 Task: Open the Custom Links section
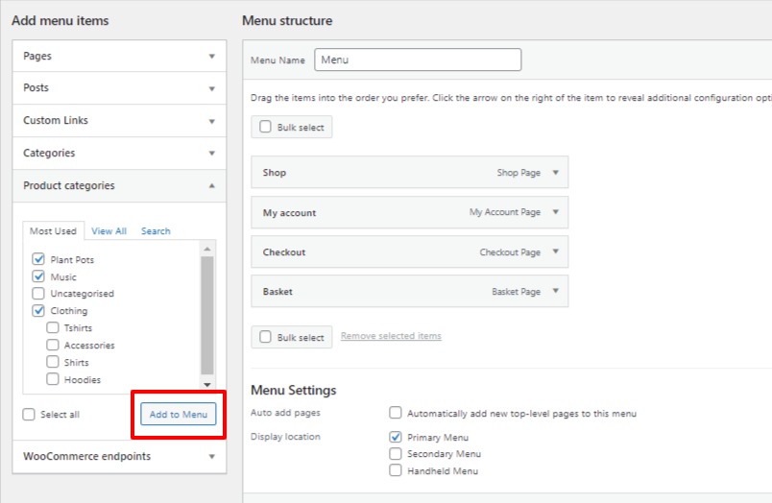(x=211, y=121)
